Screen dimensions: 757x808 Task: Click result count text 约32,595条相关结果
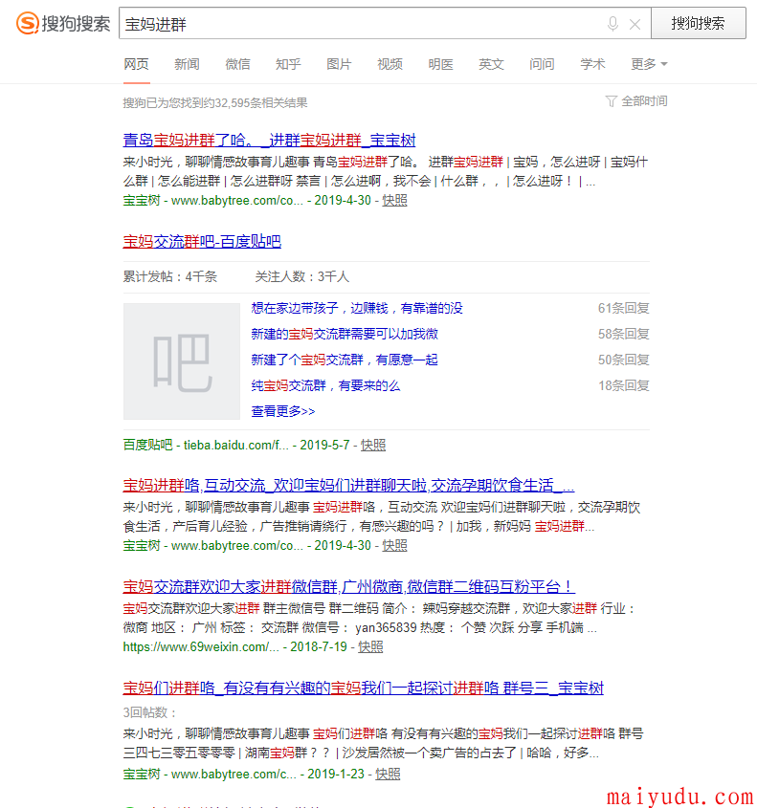pos(256,103)
